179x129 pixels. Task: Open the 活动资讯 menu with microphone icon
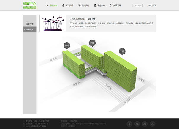pos(68,5)
